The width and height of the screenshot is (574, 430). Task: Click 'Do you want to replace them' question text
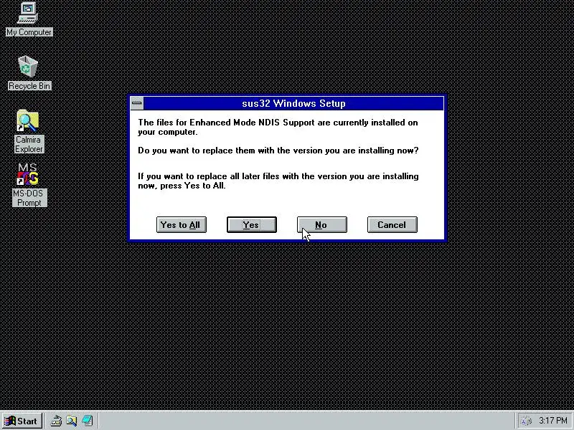pyautogui.click(x=278, y=150)
